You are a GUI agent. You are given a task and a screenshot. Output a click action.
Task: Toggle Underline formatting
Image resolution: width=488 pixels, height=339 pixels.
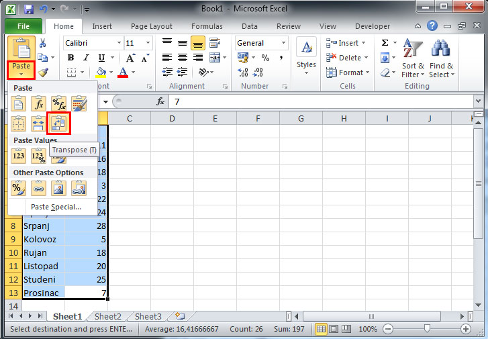101,58
